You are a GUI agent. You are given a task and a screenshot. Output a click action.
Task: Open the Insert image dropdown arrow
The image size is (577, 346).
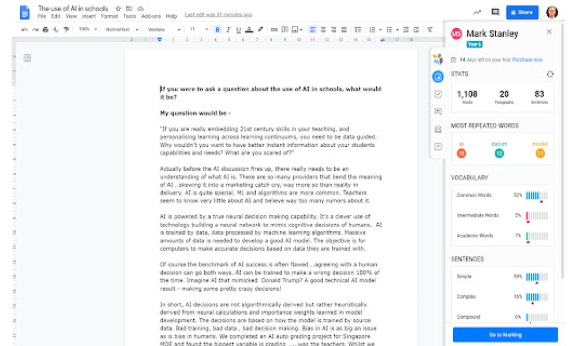[301, 30]
